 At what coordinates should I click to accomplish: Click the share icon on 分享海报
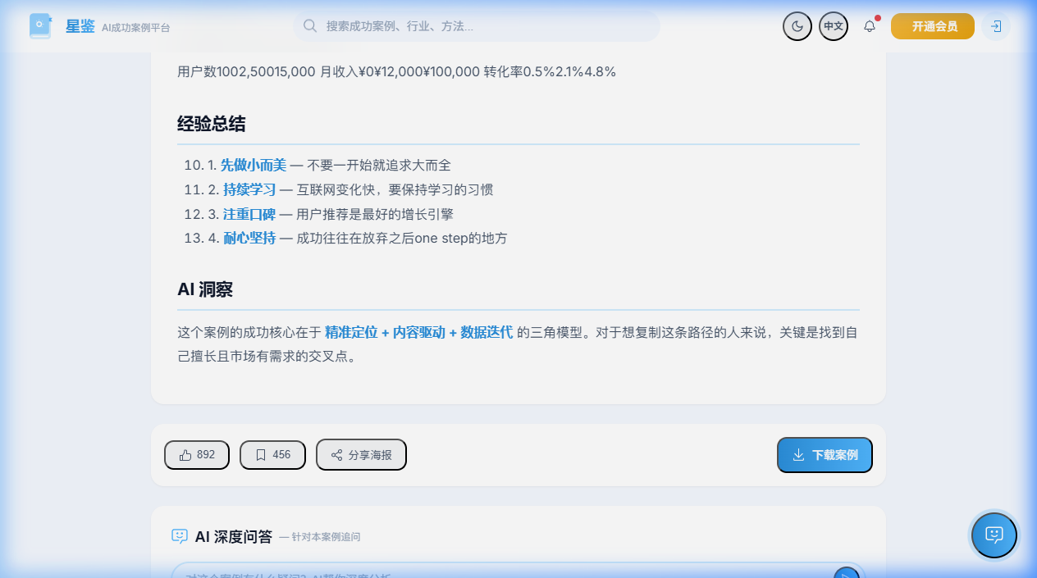336,454
